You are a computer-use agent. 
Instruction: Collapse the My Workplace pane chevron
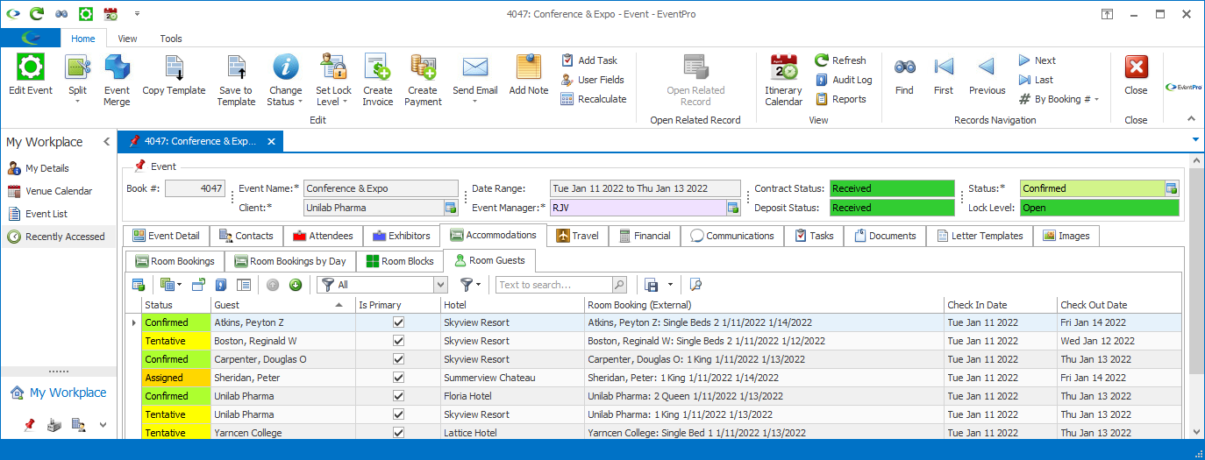pos(107,142)
